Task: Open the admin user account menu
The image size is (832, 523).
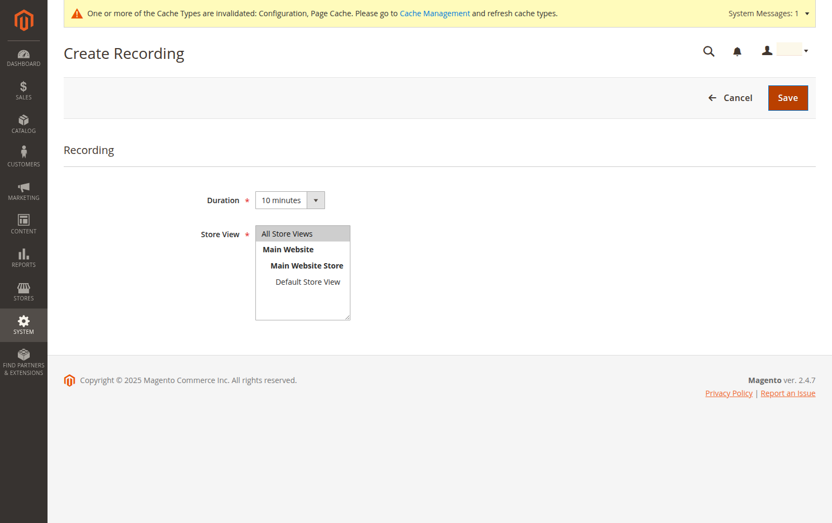Action: (x=785, y=51)
